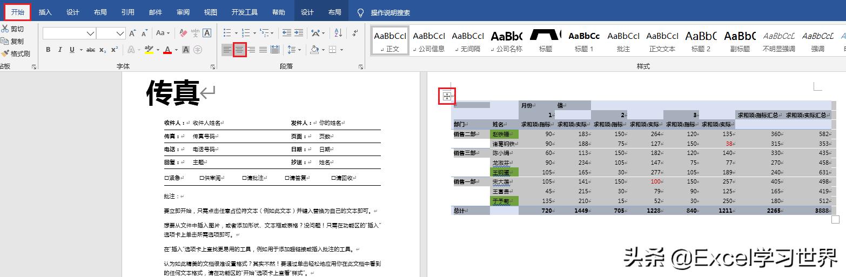Click the 传真 heading text
The height and width of the screenshot is (277, 846).
click(173, 93)
